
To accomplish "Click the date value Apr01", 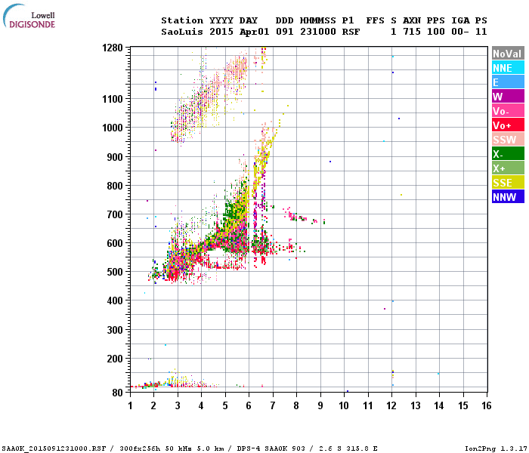I will coord(255,32).
